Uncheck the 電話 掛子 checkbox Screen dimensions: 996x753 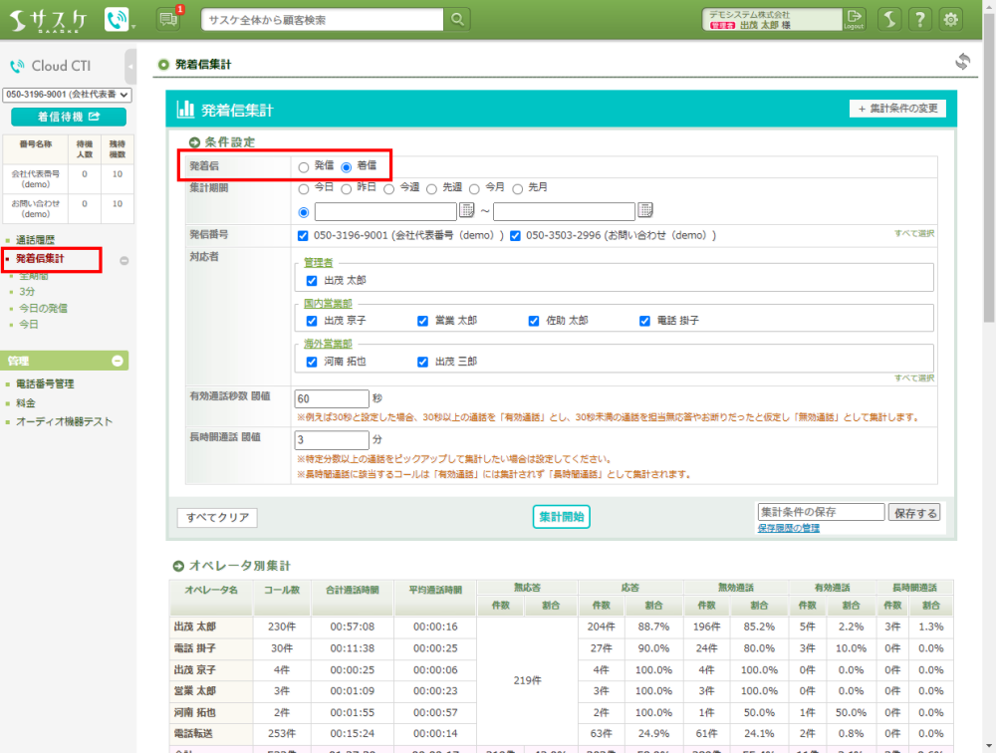tap(645, 321)
